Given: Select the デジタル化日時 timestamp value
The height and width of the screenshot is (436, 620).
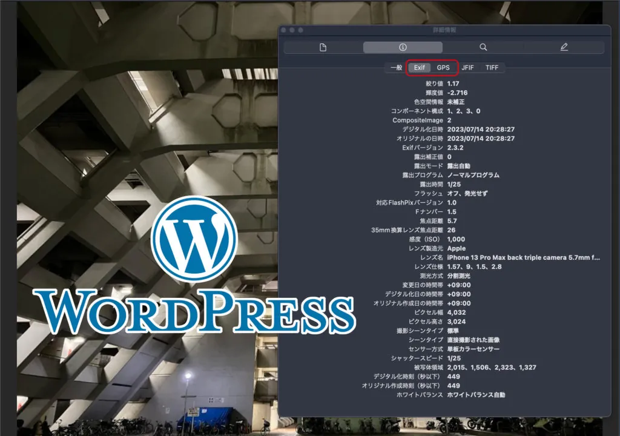Looking at the screenshot, I should pos(481,130).
